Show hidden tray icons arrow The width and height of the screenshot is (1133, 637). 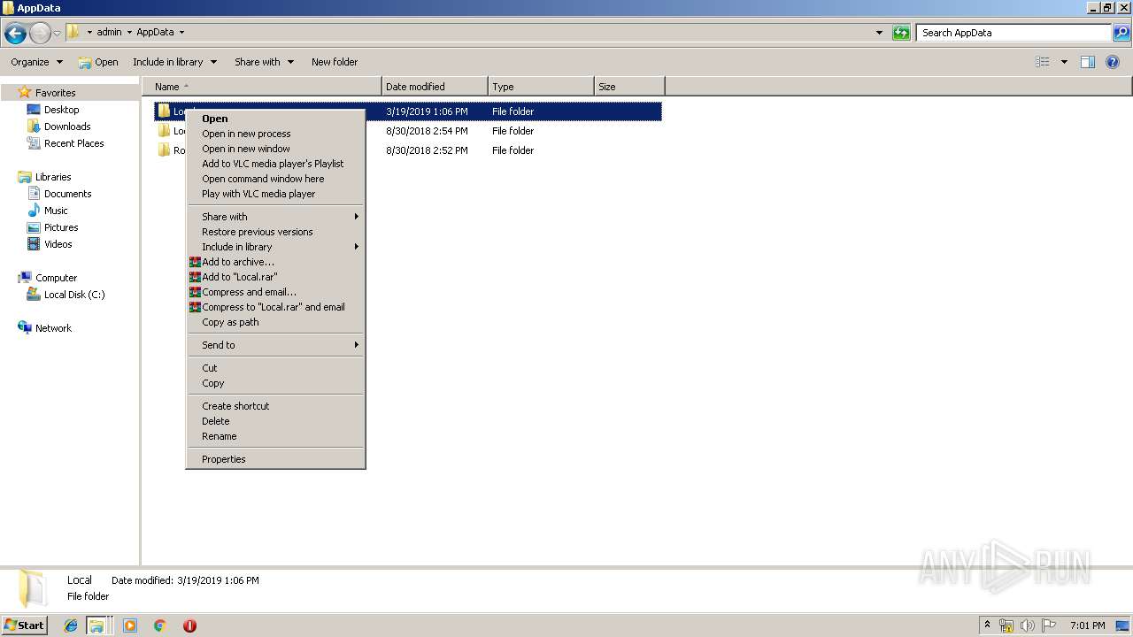coord(988,625)
